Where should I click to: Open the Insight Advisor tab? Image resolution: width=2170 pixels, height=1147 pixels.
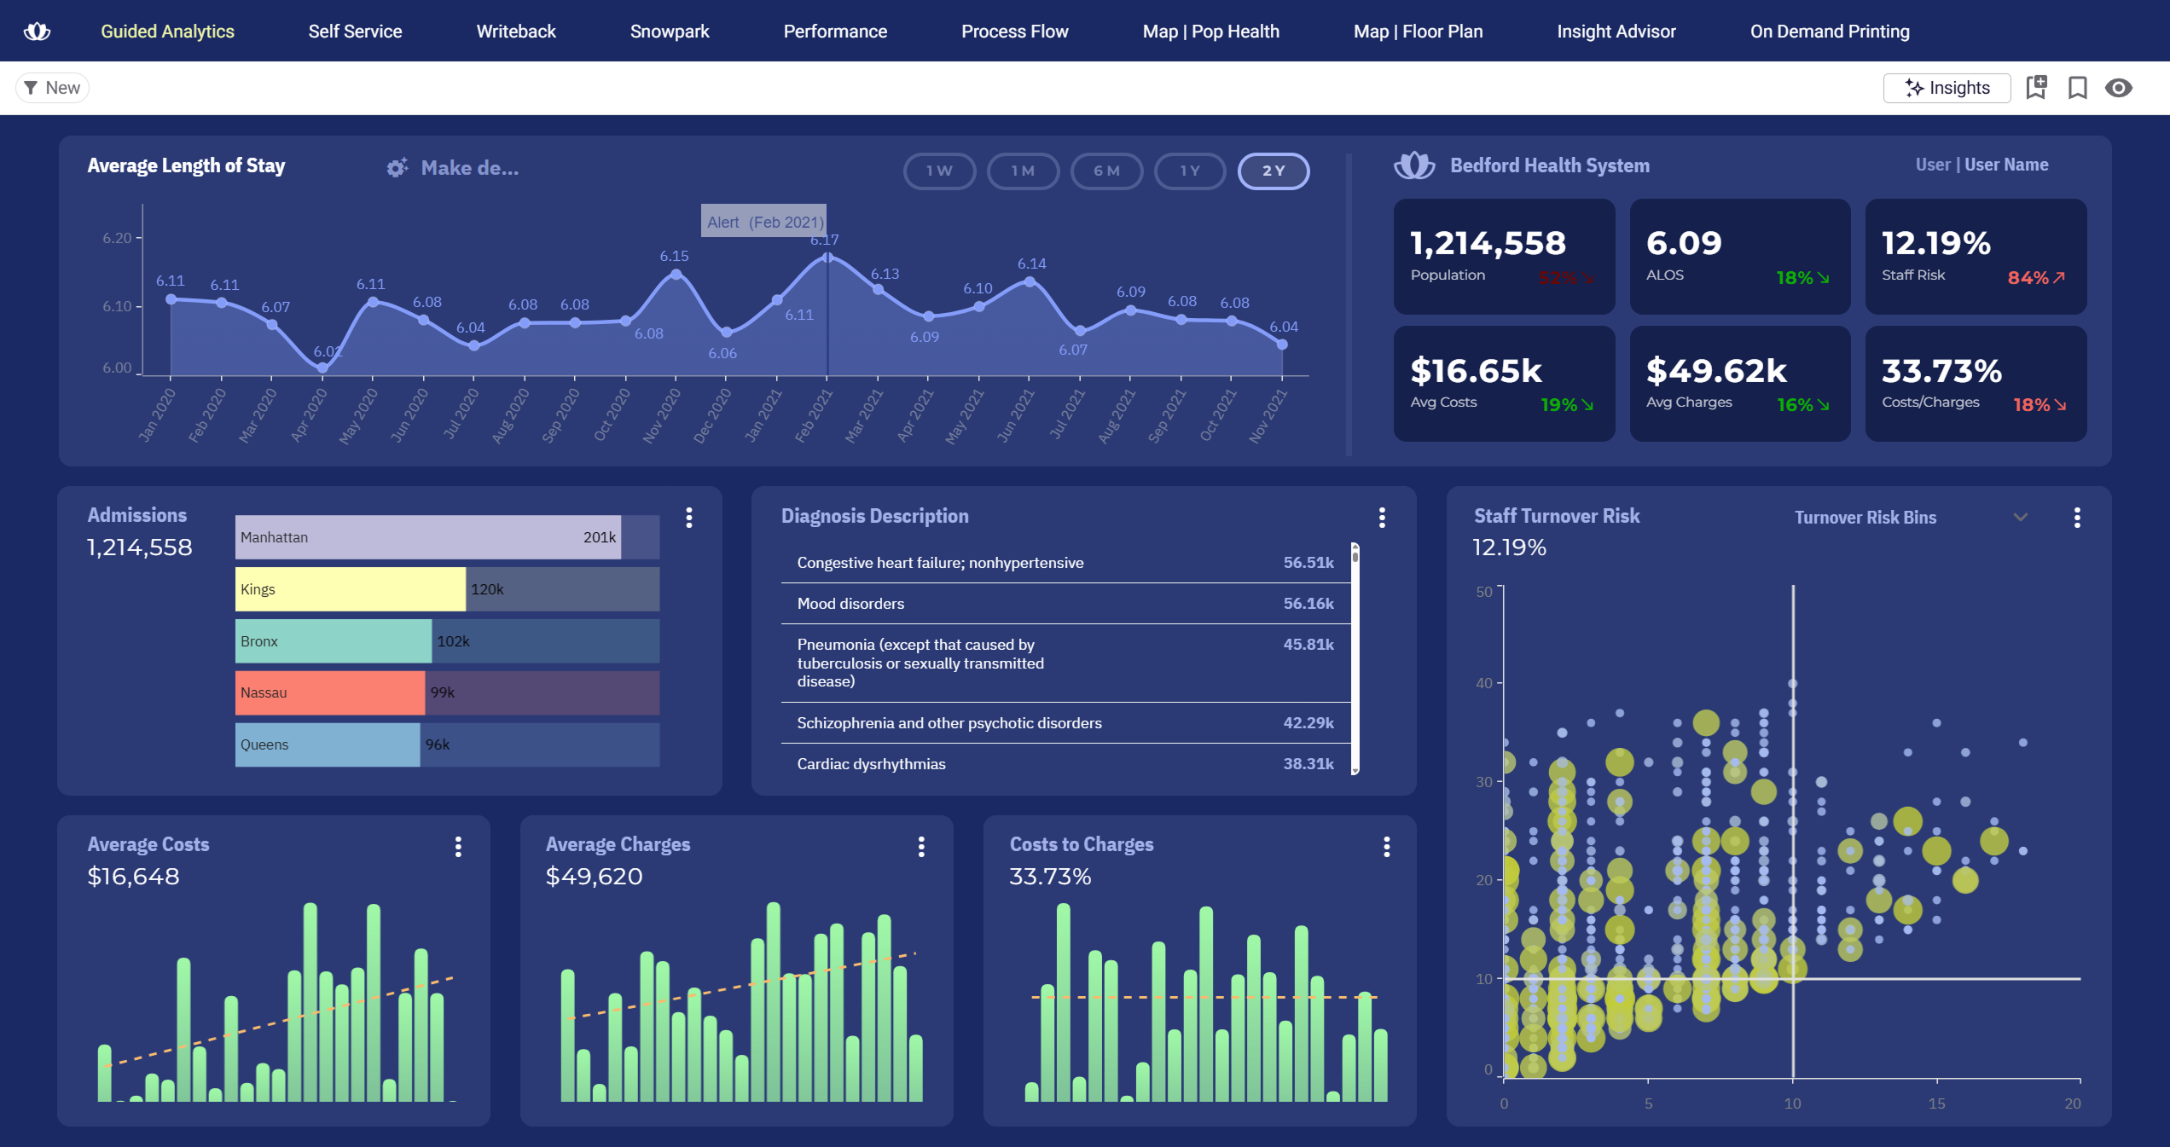pyautogui.click(x=1616, y=32)
